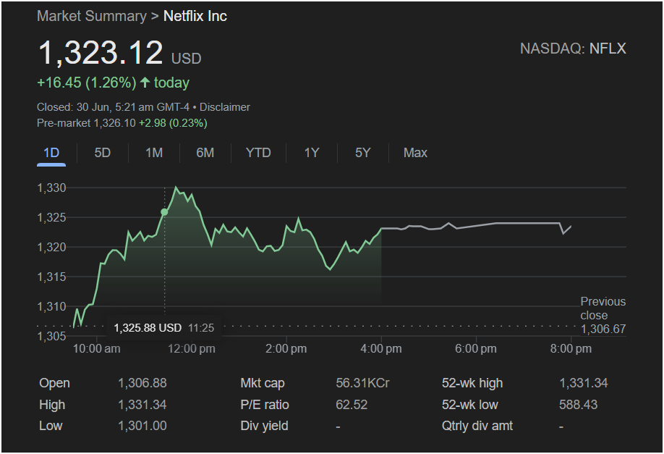Click the 4:00 pm axis label

pos(381,349)
